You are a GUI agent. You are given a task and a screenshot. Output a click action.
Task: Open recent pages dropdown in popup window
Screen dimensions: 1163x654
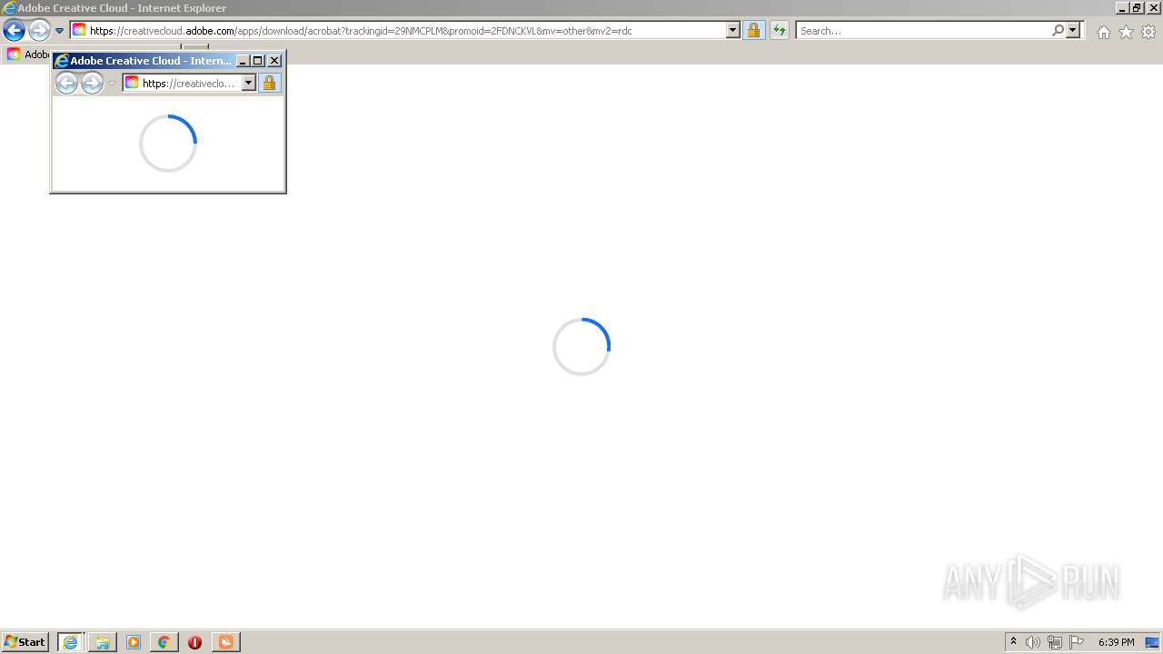[113, 84]
